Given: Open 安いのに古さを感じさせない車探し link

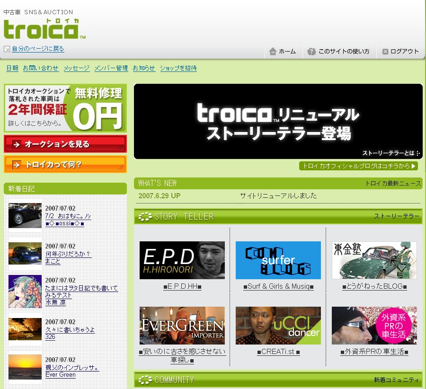Looking at the screenshot, I should [x=182, y=356].
